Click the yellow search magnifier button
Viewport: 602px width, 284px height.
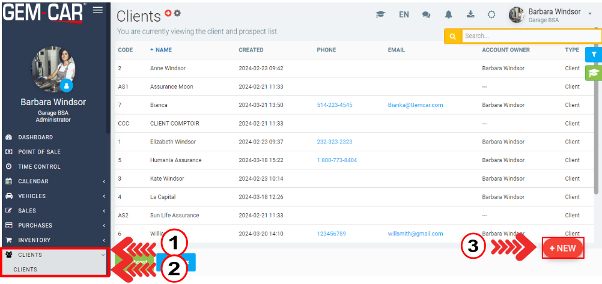(x=452, y=36)
